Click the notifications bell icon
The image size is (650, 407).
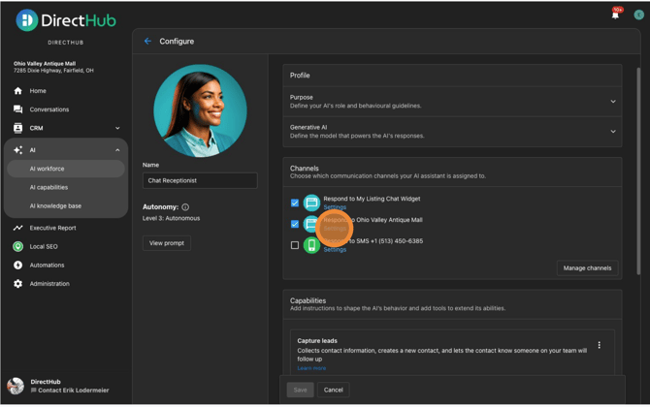tap(615, 15)
